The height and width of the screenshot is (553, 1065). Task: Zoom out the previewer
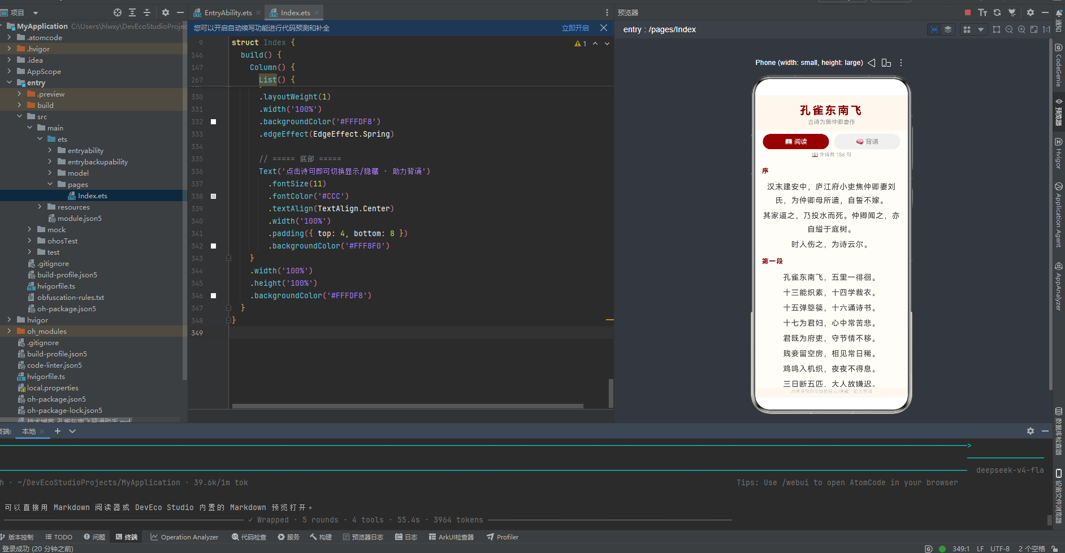coord(1009,29)
